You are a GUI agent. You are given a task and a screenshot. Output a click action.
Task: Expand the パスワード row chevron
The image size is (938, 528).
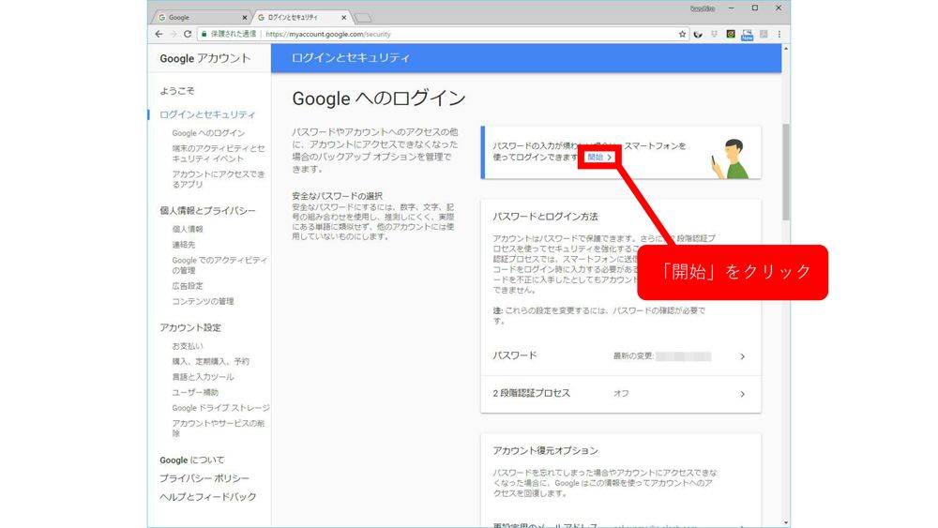pos(742,356)
